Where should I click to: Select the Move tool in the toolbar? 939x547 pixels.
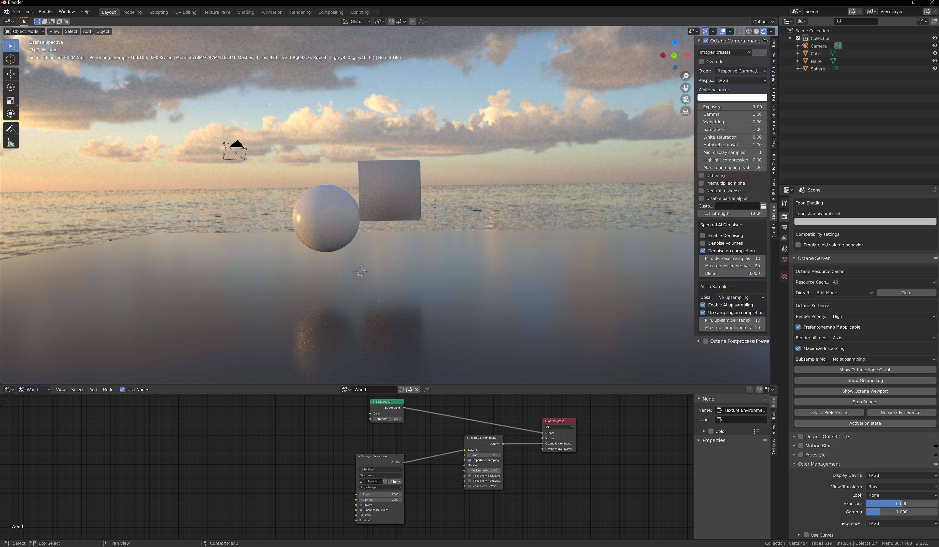tap(11, 74)
